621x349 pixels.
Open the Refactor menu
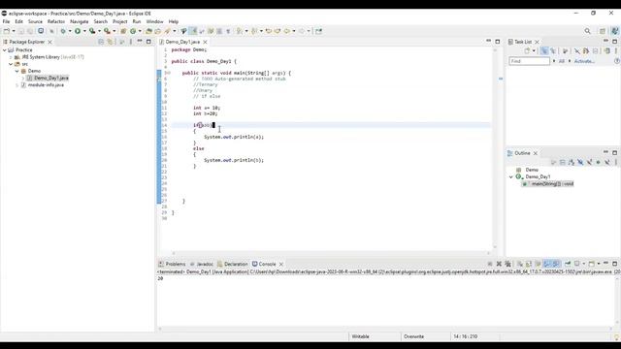pyautogui.click(x=56, y=21)
